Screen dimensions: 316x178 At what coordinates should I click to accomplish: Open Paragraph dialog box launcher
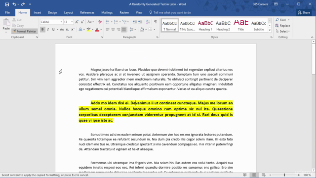coord(157,37)
